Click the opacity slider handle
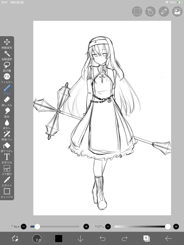The height and width of the screenshot is (245, 184). (x=168, y=226)
